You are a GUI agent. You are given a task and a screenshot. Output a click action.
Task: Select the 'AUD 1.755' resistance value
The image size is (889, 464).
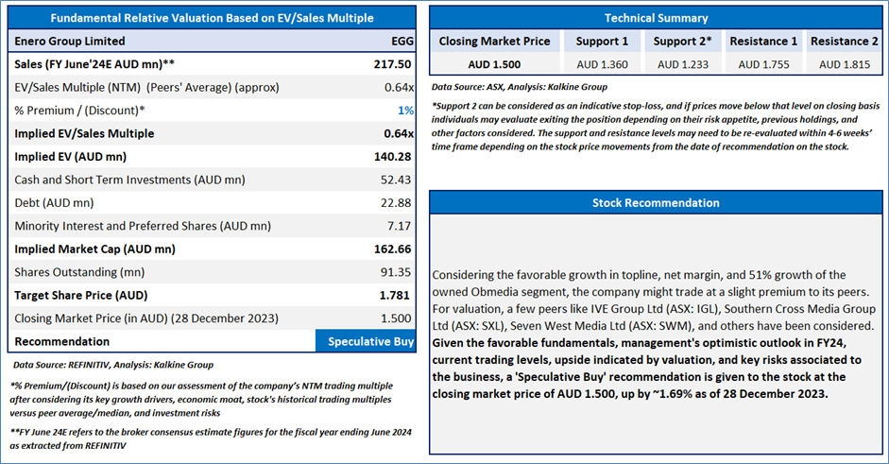[763, 64]
